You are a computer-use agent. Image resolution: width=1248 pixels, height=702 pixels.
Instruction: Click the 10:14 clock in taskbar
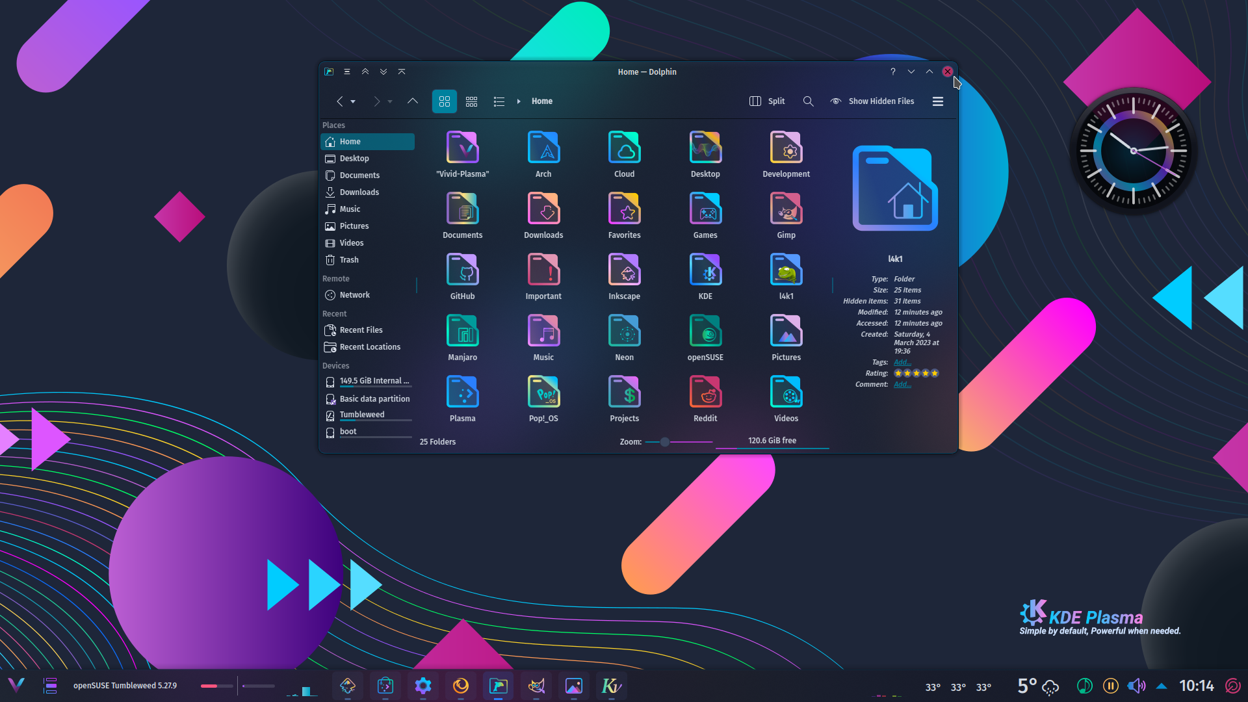click(x=1197, y=686)
